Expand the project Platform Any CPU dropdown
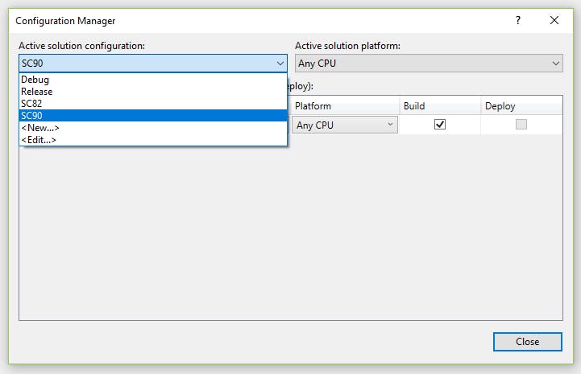The height and width of the screenshot is (374, 581). coord(345,125)
